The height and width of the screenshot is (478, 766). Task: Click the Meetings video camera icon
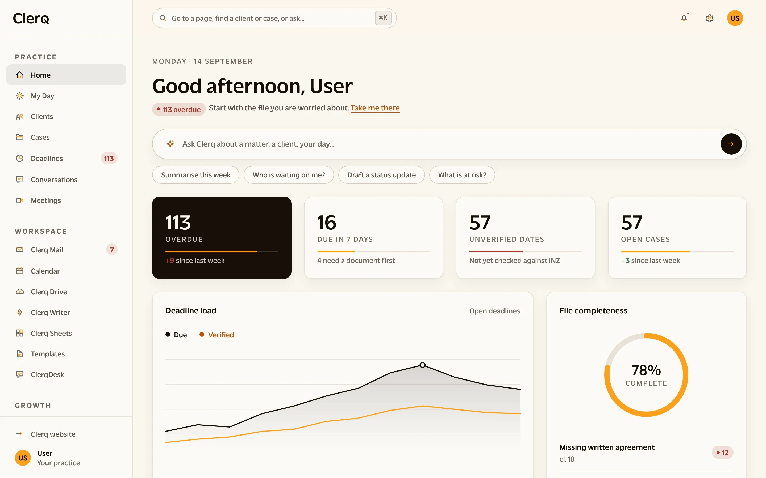pos(20,200)
